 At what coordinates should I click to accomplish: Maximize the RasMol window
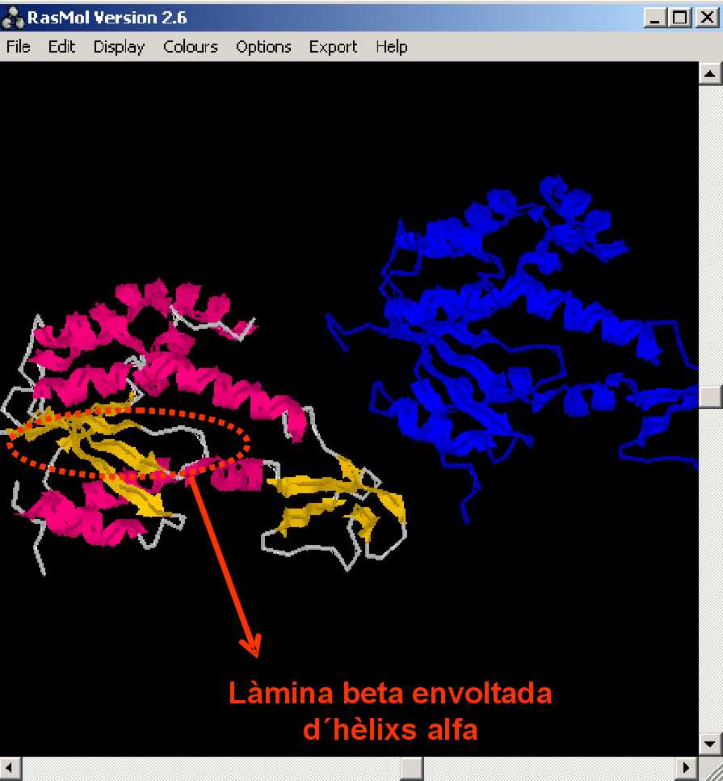tap(680, 16)
